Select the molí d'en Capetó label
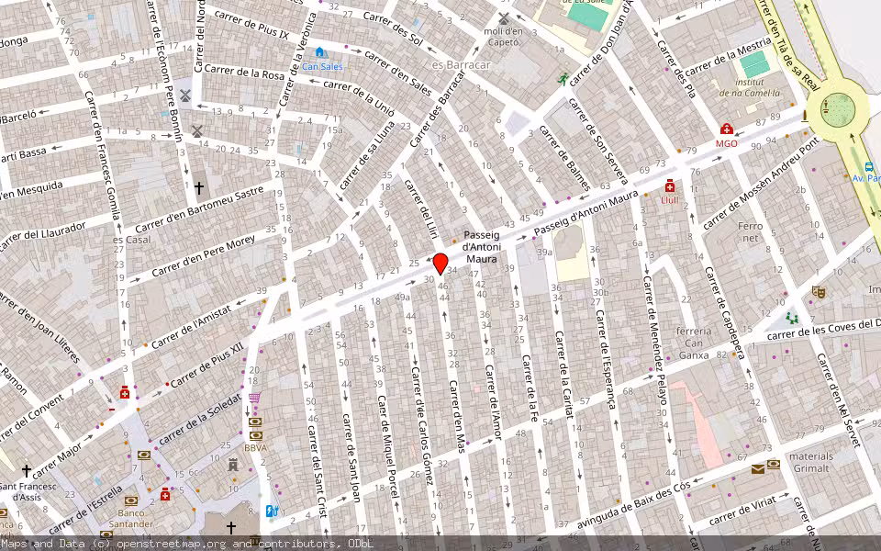881x551 pixels. click(503, 37)
